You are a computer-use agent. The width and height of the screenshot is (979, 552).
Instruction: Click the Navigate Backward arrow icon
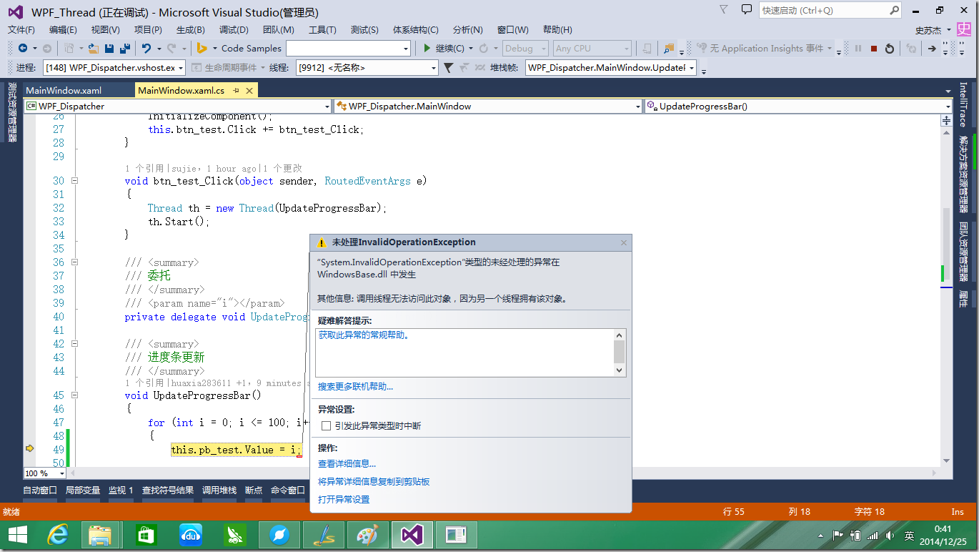pyautogui.click(x=24, y=49)
